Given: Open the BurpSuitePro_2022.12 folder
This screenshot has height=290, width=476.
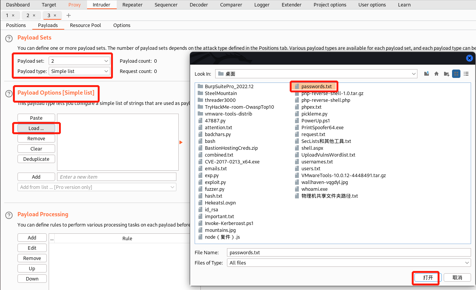Looking at the screenshot, I should click(229, 86).
